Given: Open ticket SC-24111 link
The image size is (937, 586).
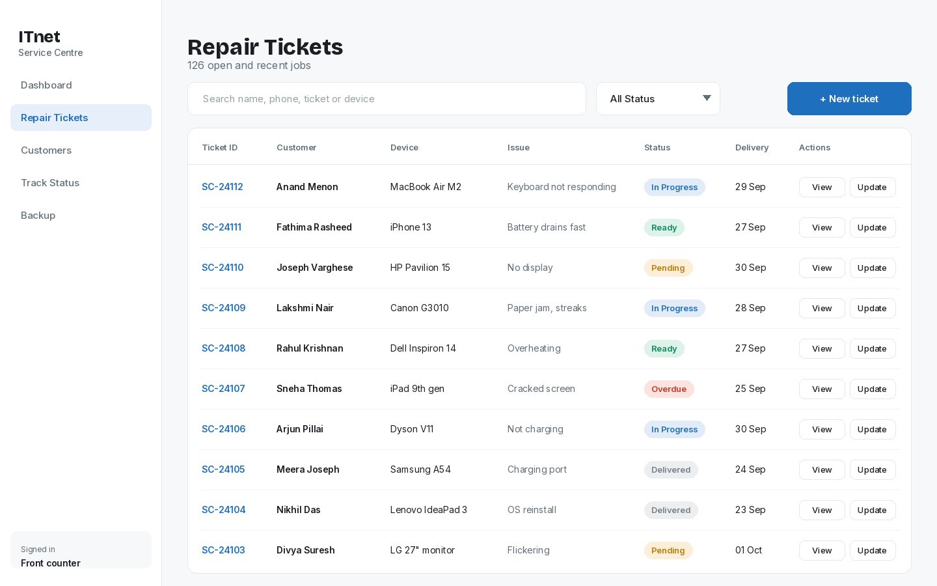Looking at the screenshot, I should (221, 227).
